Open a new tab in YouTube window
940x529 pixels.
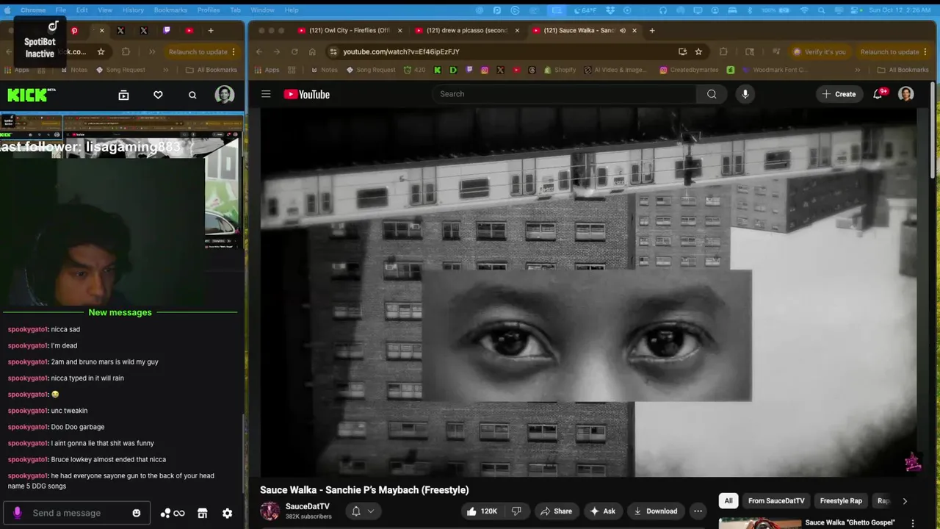652,30
